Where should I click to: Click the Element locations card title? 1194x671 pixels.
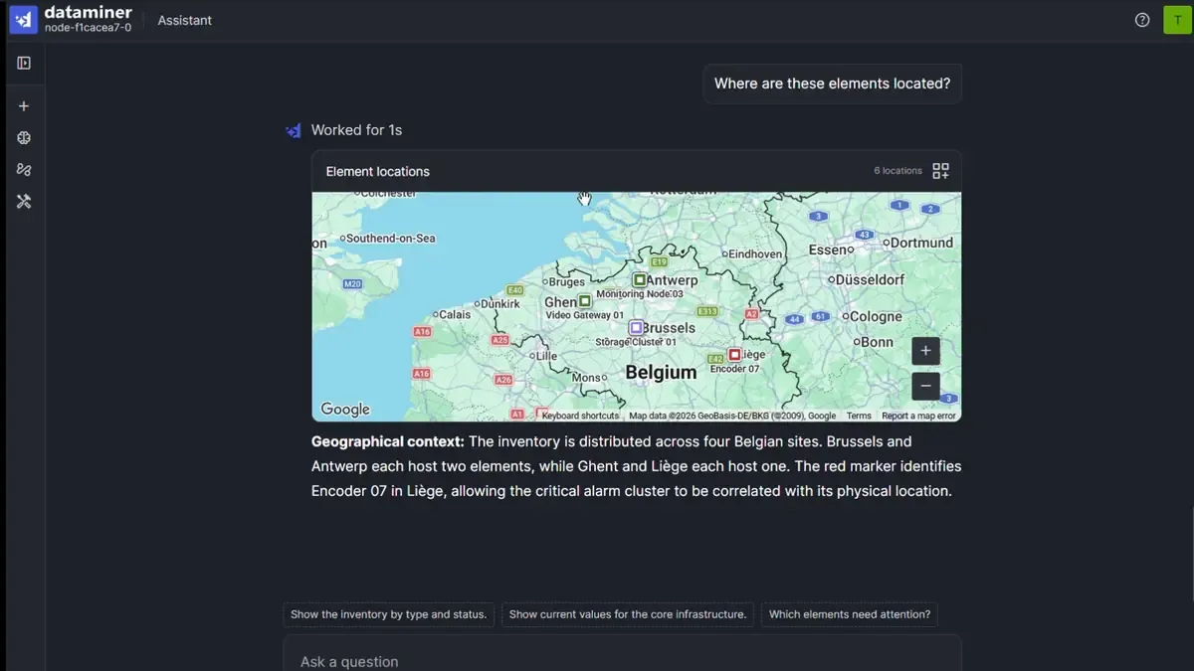[378, 171]
